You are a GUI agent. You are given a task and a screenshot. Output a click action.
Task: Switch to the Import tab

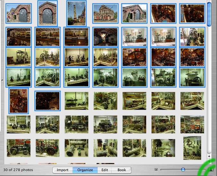coord(63,170)
